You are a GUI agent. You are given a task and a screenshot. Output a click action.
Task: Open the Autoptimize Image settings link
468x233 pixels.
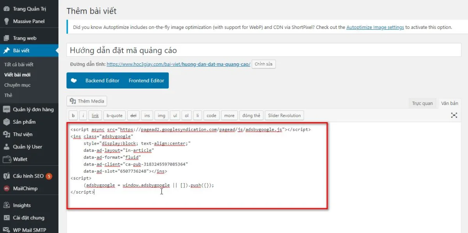pos(375,27)
